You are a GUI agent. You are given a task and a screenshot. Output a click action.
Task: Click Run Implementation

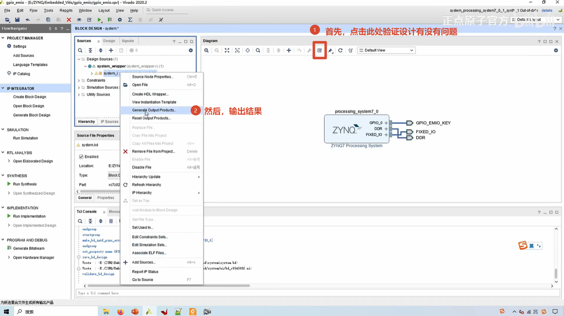pyautogui.click(x=29, y=216)
